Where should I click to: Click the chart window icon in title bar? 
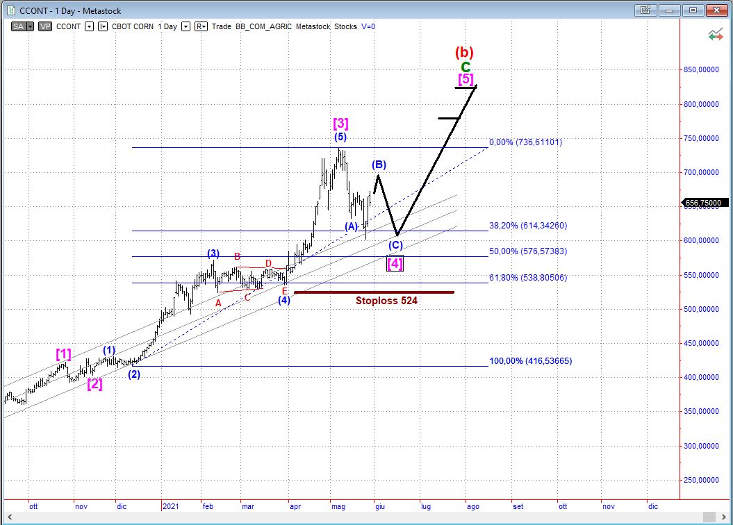(10, 10)
